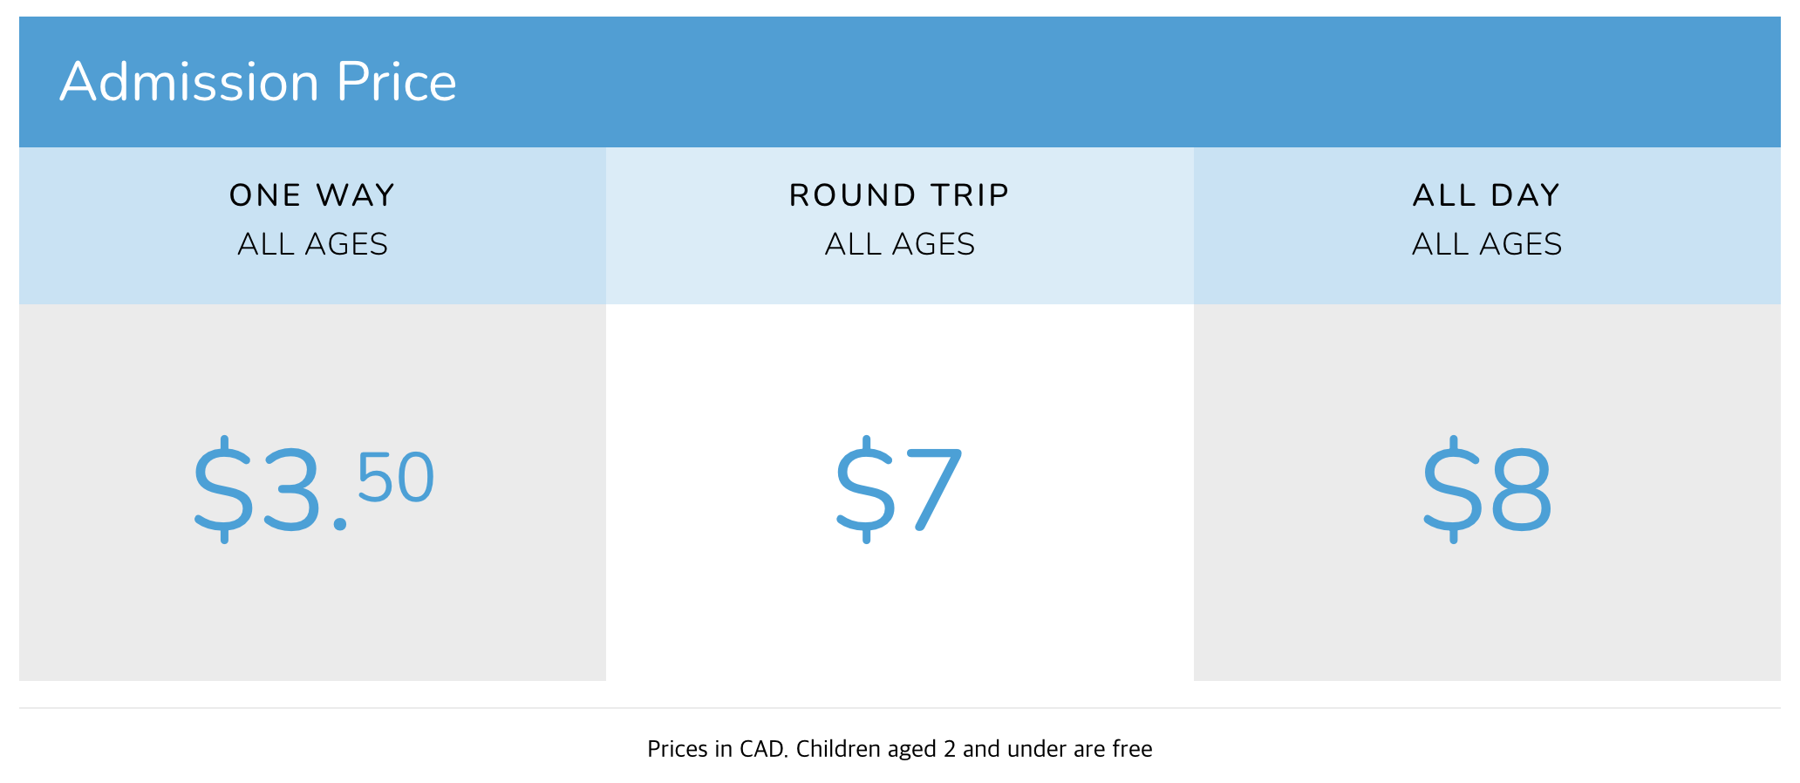1800x783 pixels.
Task: Click the dollar sign before 7
Action: [x=865, y=489]
